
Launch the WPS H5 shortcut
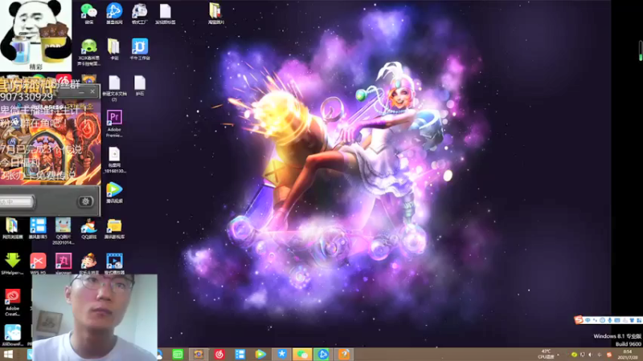click(38, 264)
